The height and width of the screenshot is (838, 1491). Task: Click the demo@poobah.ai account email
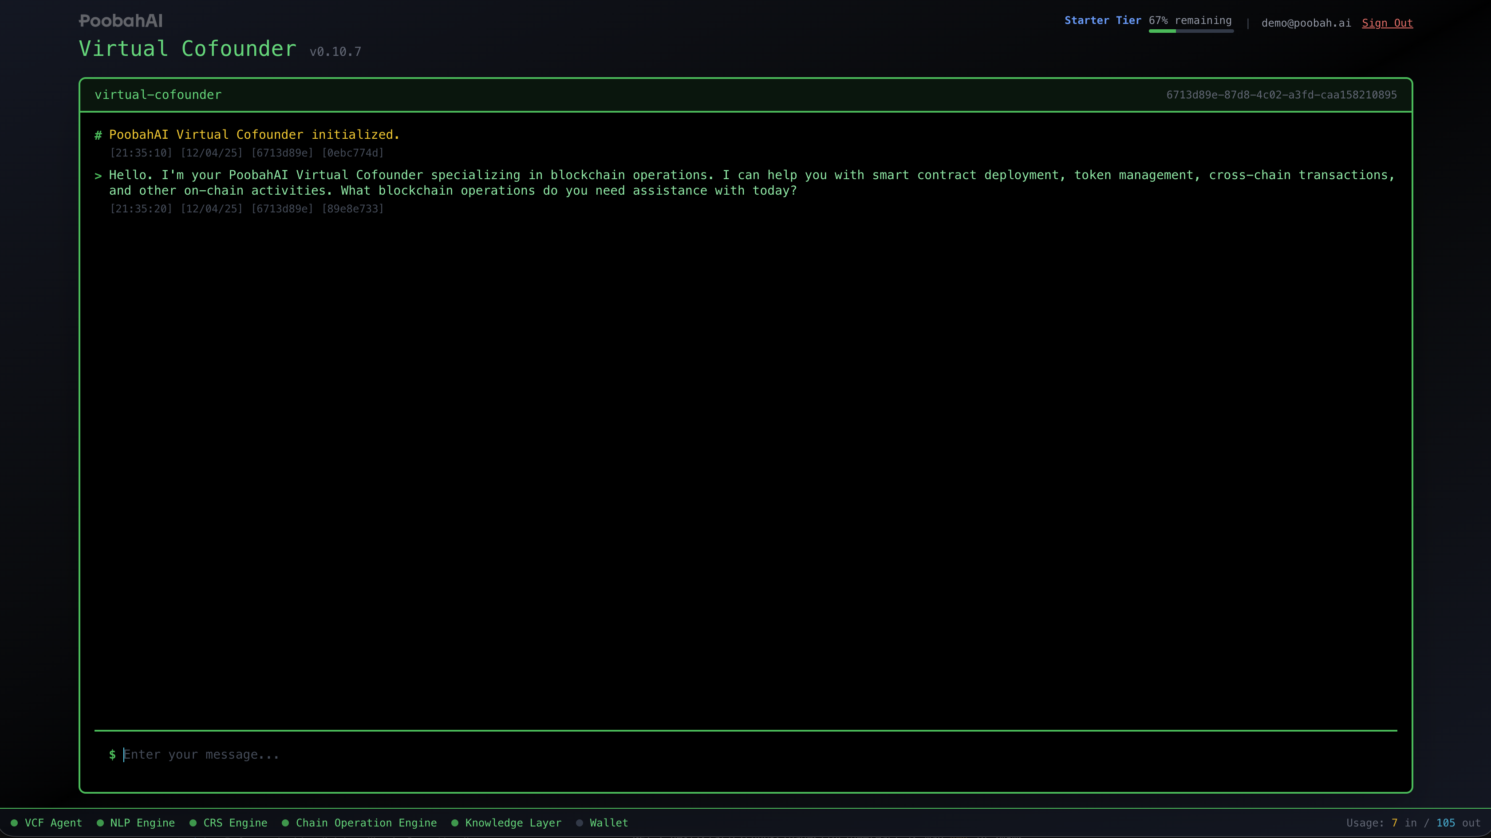click(x=1306, y=23)
